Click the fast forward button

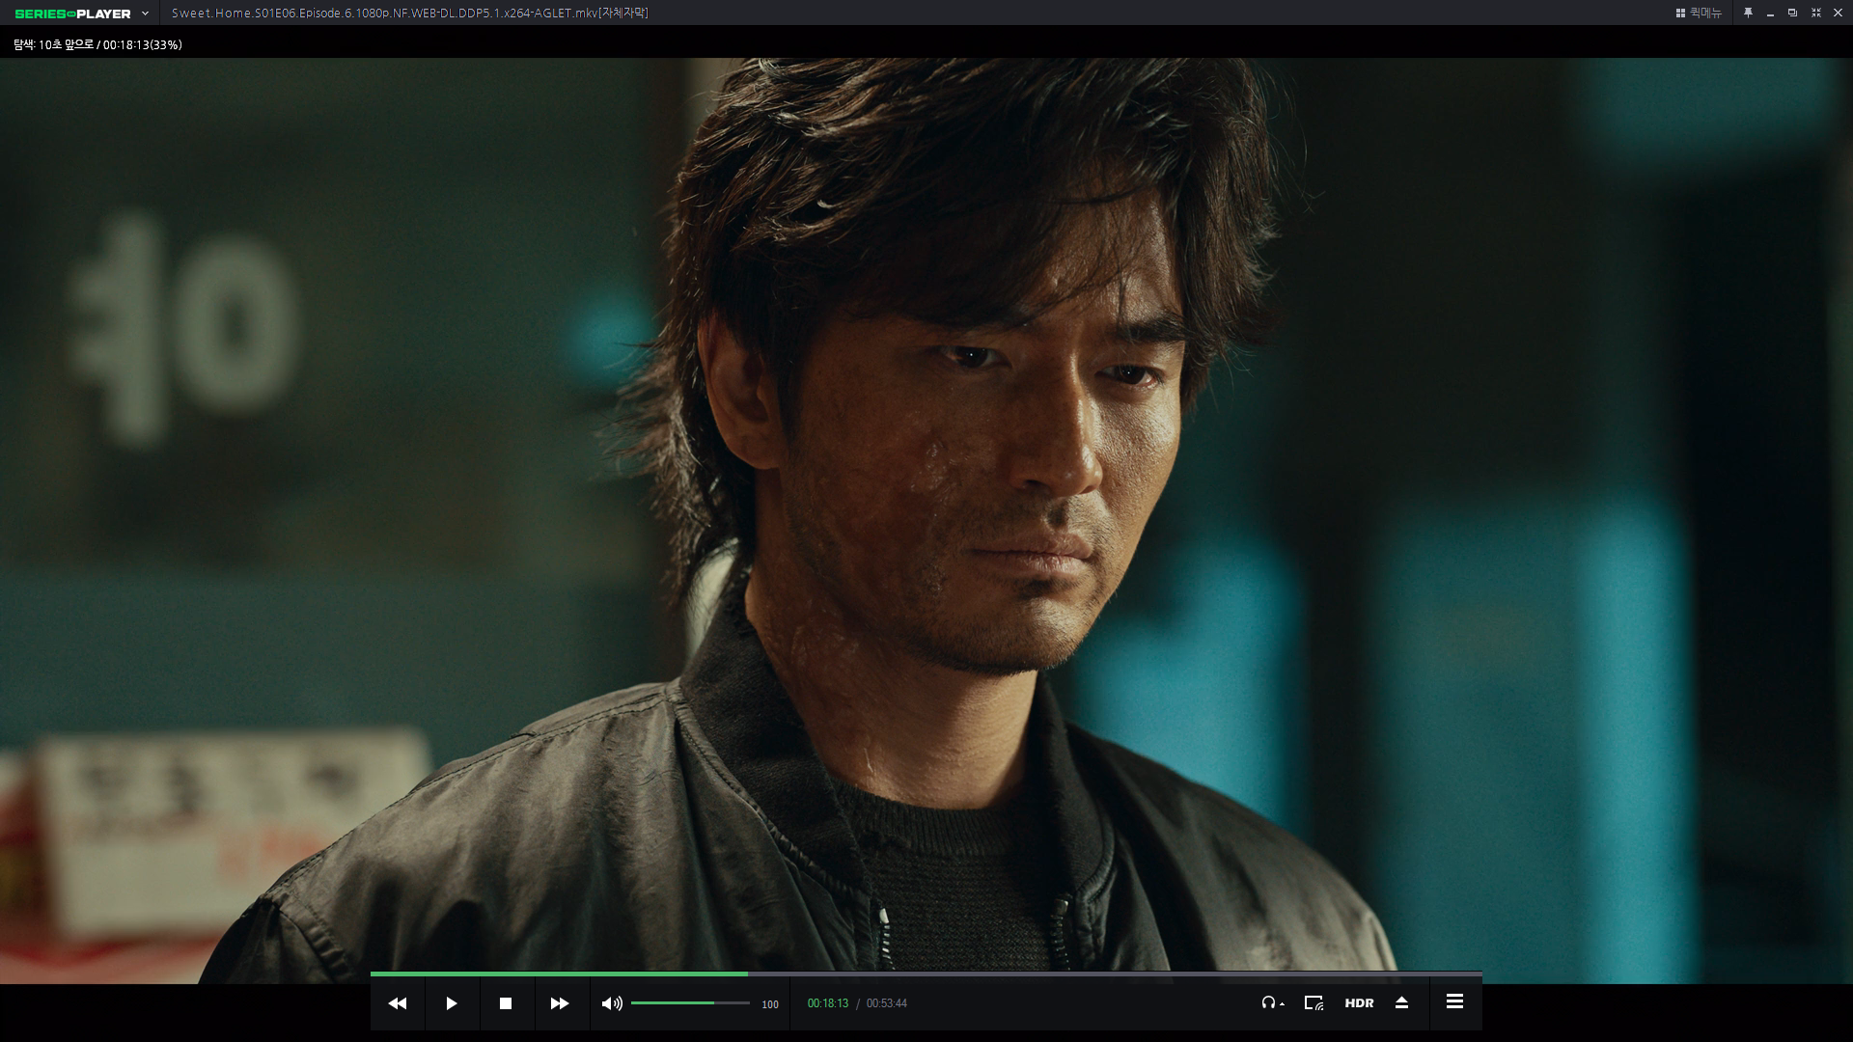[x=559, y=1003]
